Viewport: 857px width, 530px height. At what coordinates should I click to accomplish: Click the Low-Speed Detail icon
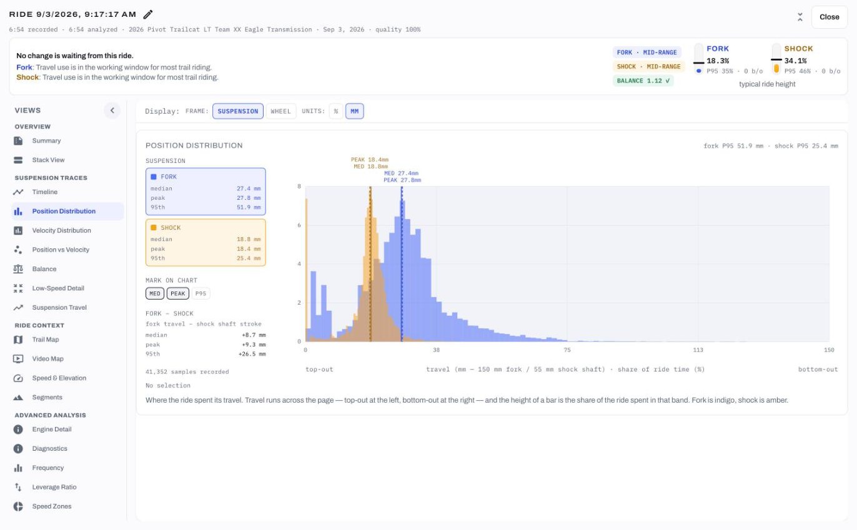pyautogui.click(x=18, y=288)
